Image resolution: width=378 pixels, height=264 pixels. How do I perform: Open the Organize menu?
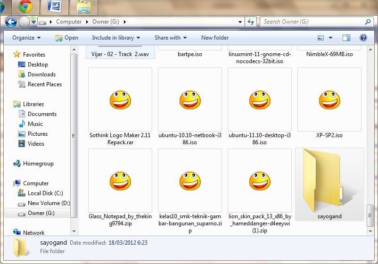coord(26,38)
